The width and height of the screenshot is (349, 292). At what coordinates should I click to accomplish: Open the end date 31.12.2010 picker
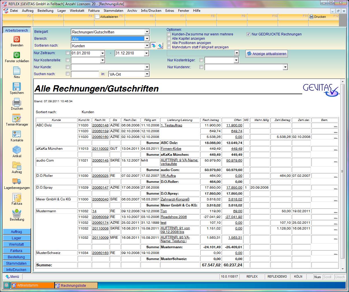point(146,53)
